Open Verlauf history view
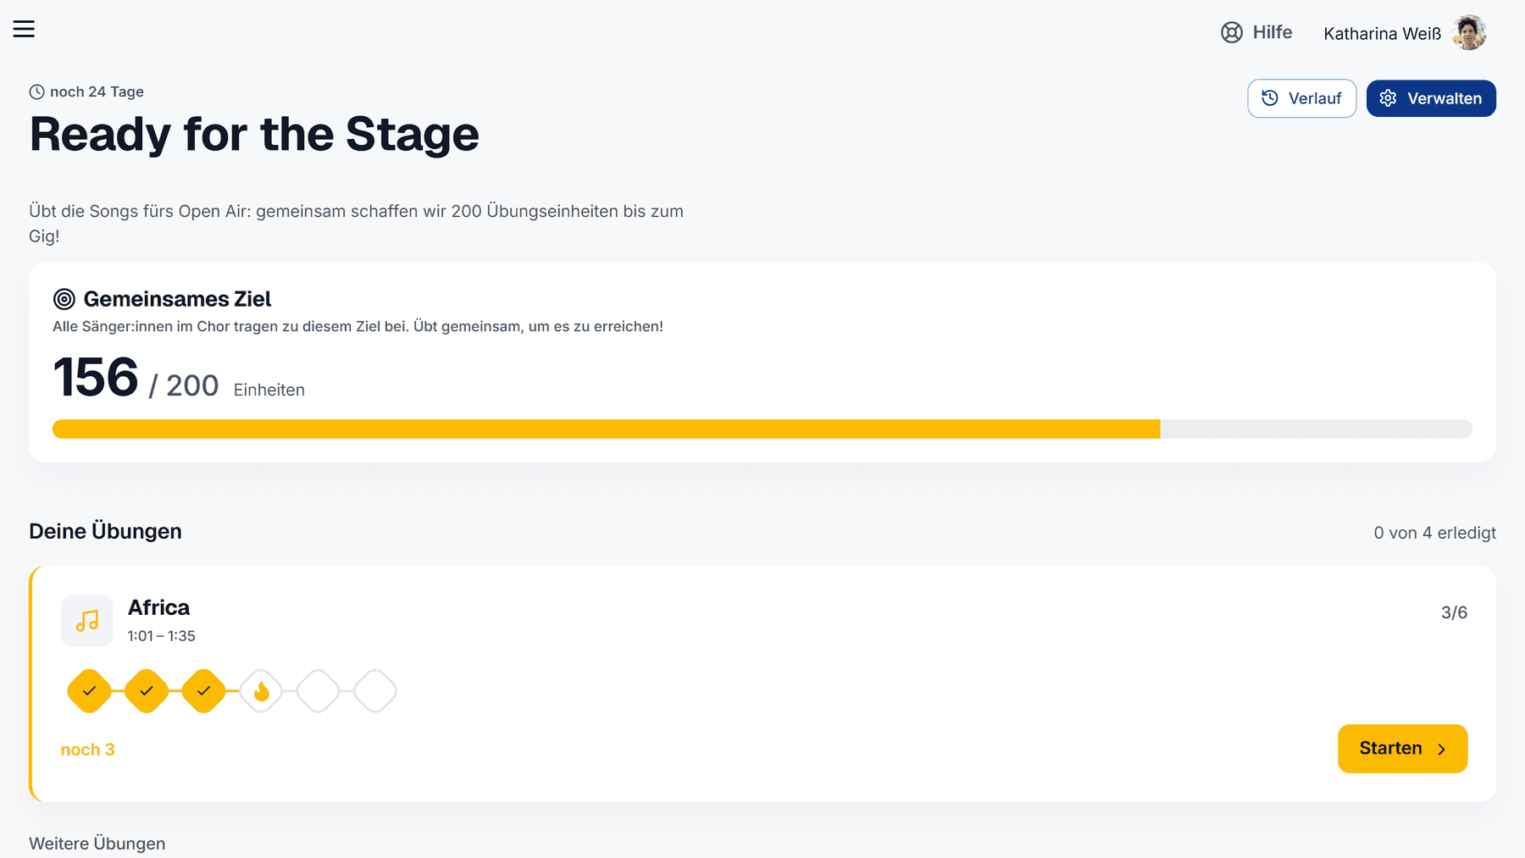 point(1301,98)
